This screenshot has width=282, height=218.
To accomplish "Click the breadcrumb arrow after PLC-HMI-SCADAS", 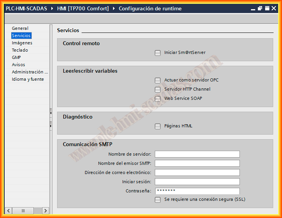I will (52, 8).
